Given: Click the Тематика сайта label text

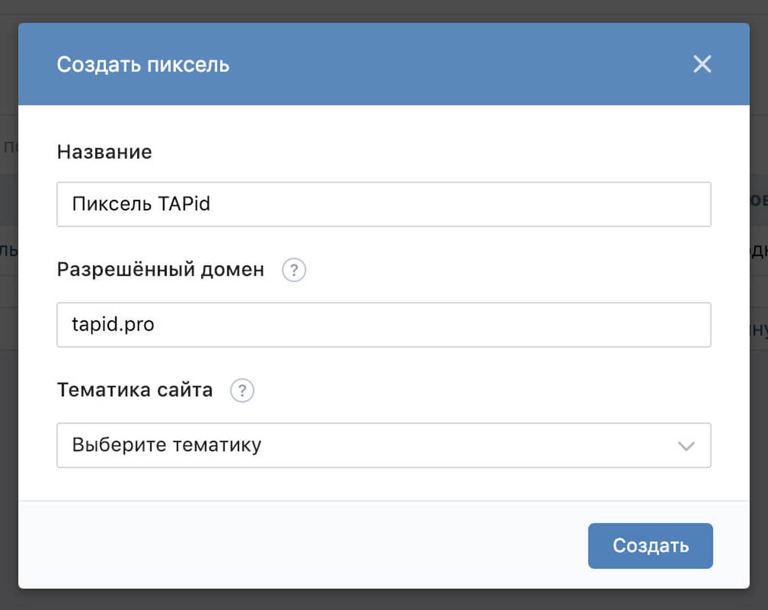Looking at the screenshot, I should [135, 390].
